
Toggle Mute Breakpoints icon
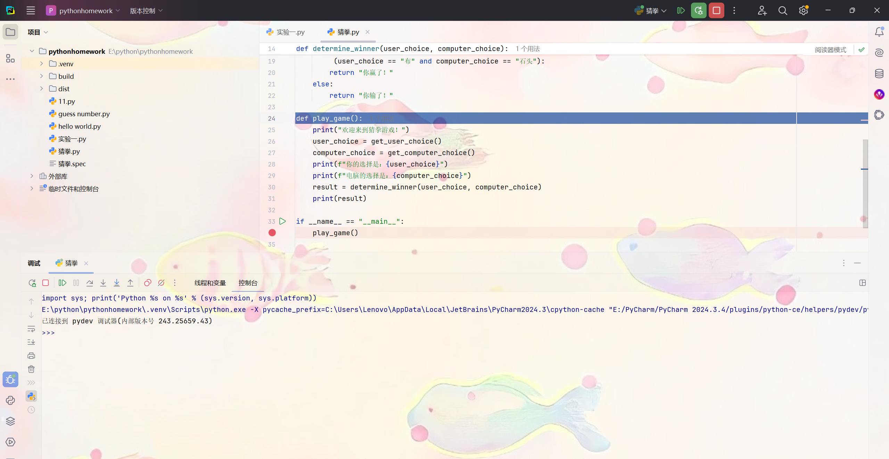pyautogui.click(x=161, y=283)
